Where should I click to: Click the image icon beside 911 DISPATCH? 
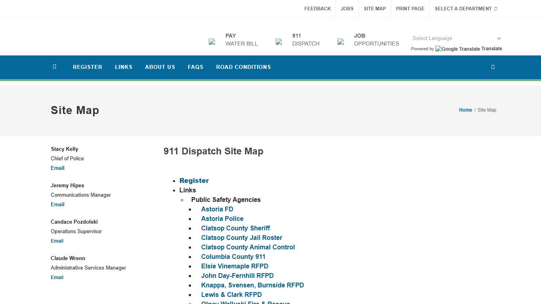(x=278, y=41)
